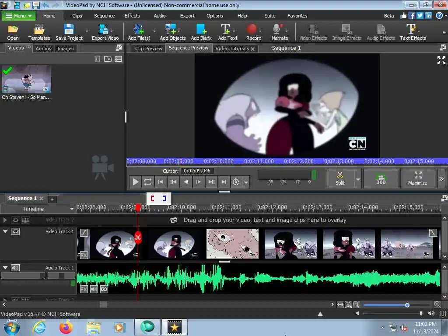Screen dimensions: 448x336
Task: Click the fade-in transition icon on first clip
Action: pos(84,233)
